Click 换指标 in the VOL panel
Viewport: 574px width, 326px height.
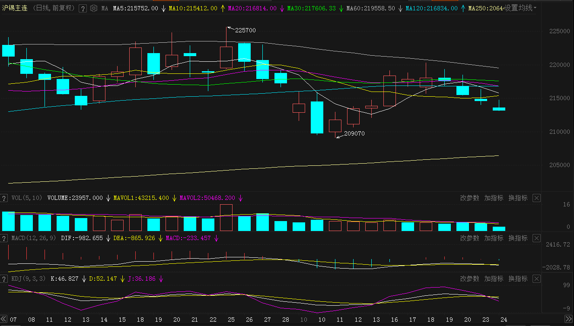[x=518, y=198]
